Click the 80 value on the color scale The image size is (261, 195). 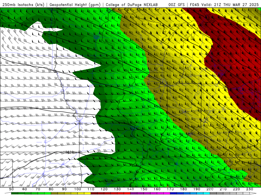pyautogui.click(x=51, y=189)
